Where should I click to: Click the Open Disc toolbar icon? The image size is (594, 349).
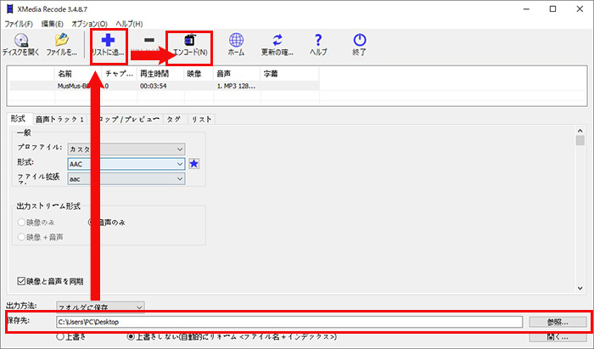click(20, 44)
